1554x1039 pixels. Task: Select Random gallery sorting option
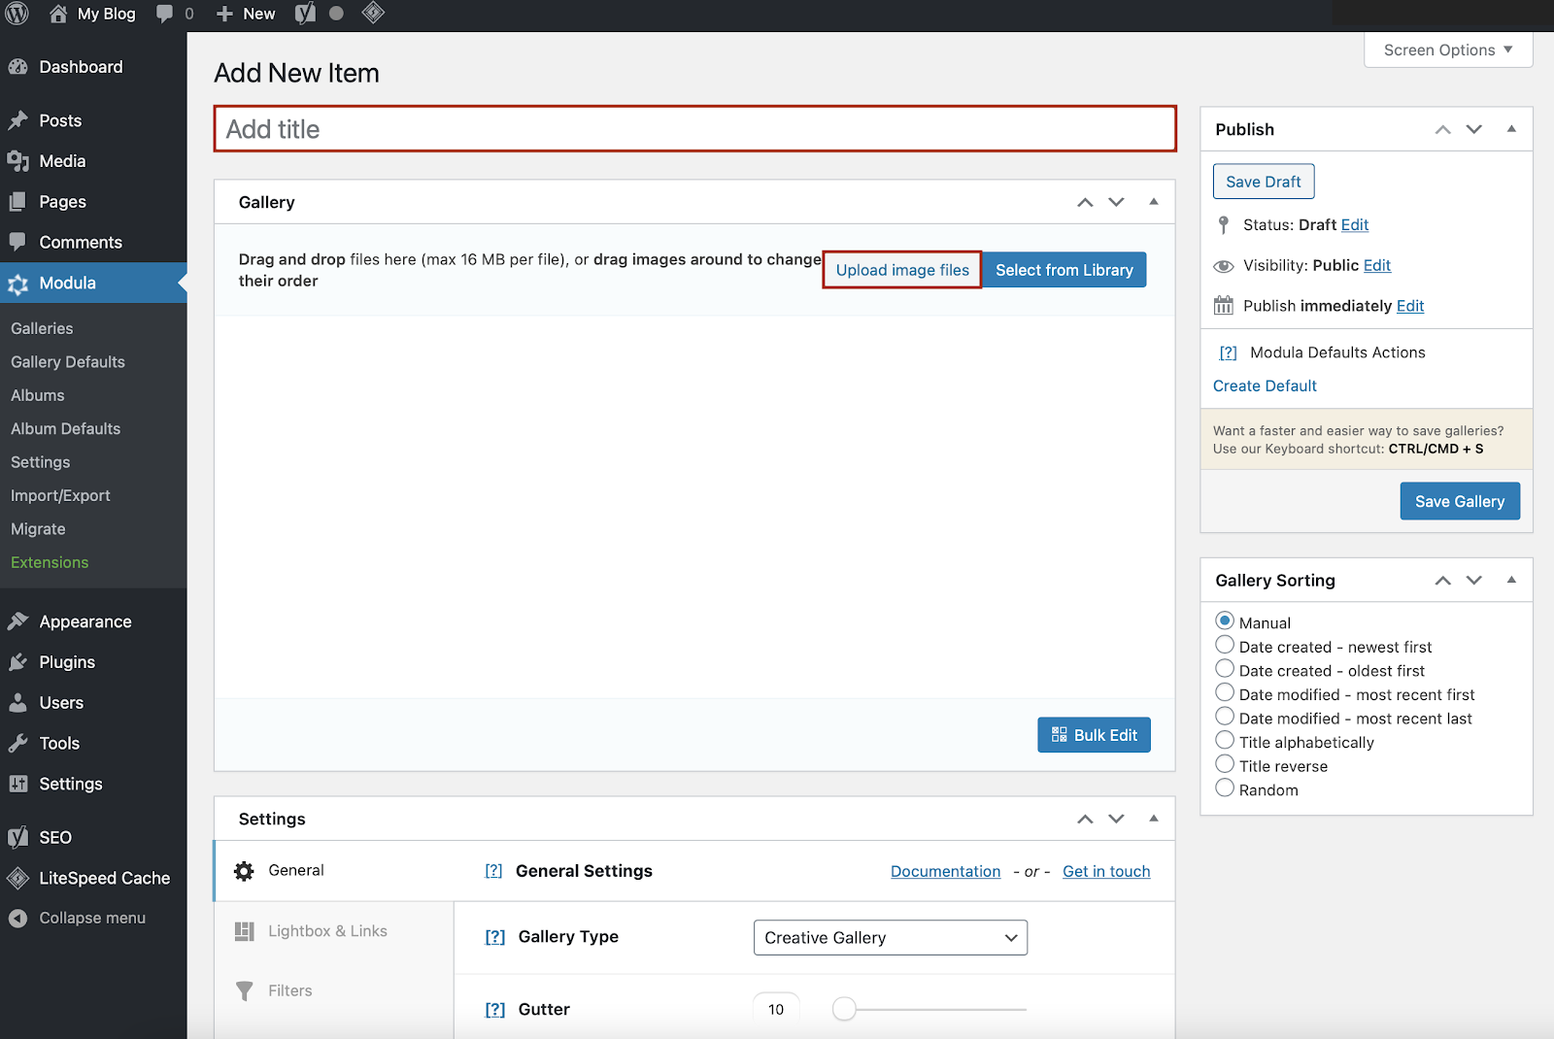pos(1225,788)
